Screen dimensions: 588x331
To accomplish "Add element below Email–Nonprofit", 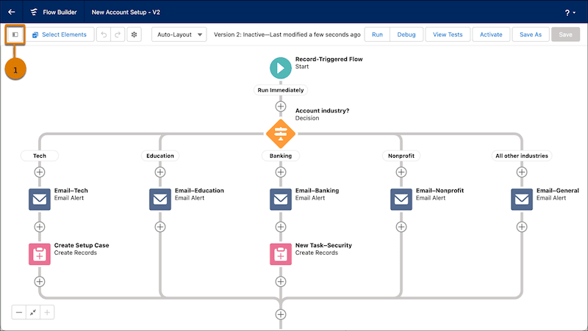I will (401, 227).
